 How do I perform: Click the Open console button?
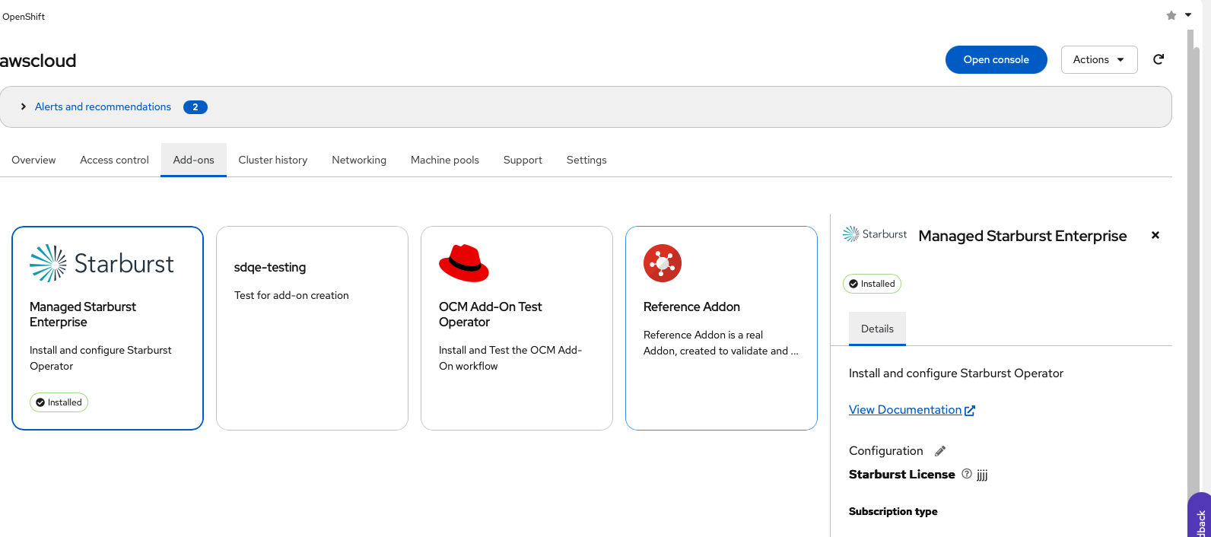tap(996, 59)
